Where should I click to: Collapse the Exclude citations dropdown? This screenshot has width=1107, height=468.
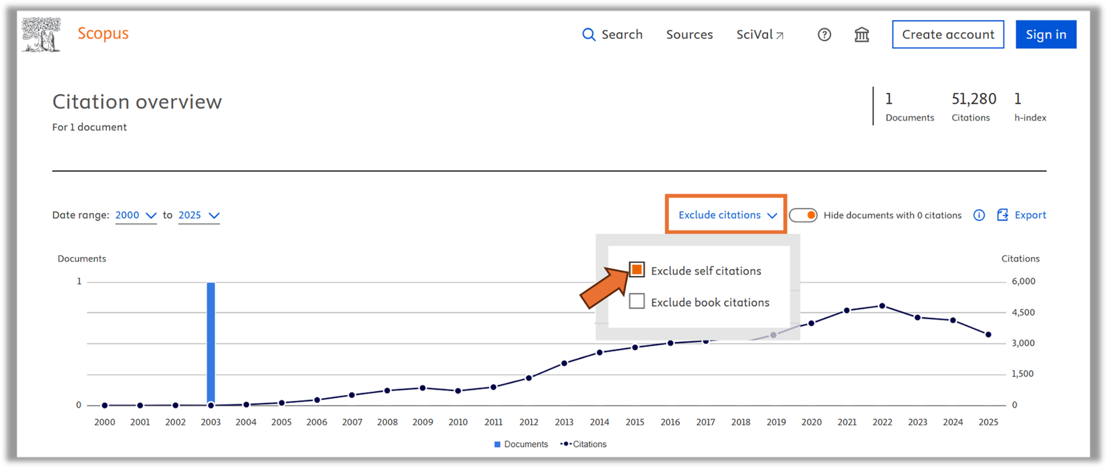click(x=727, y=215)
